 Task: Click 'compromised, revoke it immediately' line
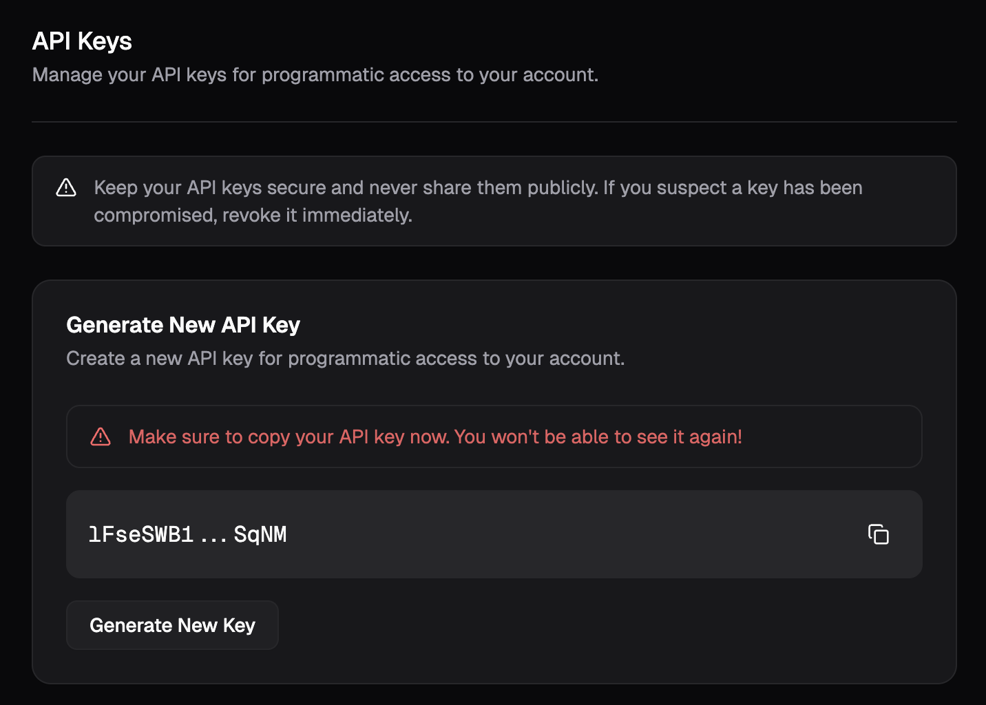coord(253,215)
